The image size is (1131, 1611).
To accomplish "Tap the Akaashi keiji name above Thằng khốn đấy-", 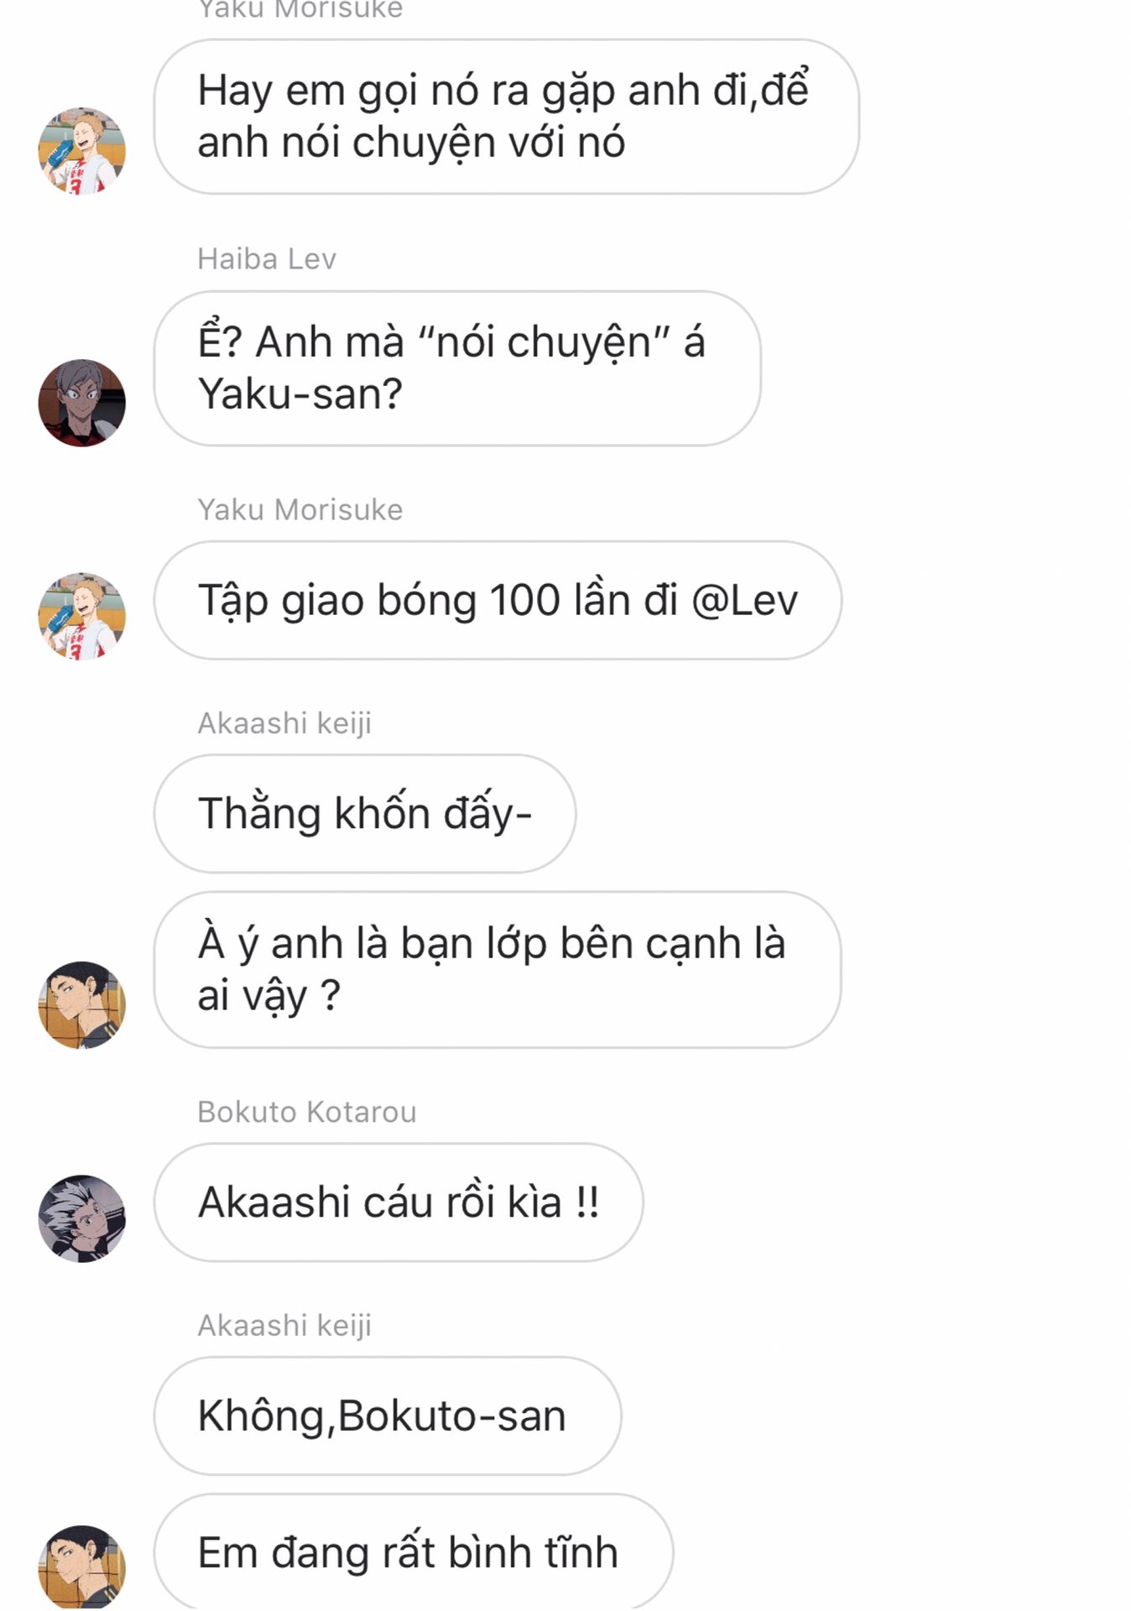I will coord(284,723).
